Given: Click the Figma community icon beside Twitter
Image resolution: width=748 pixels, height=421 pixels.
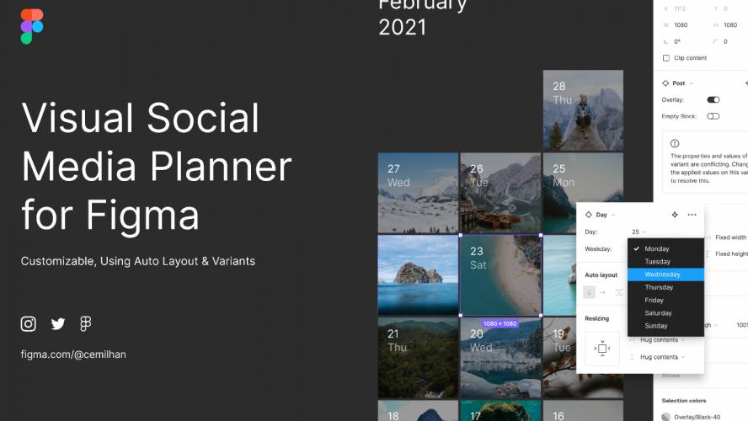Looking at the screenshot, I should click(x=85, y=323).
